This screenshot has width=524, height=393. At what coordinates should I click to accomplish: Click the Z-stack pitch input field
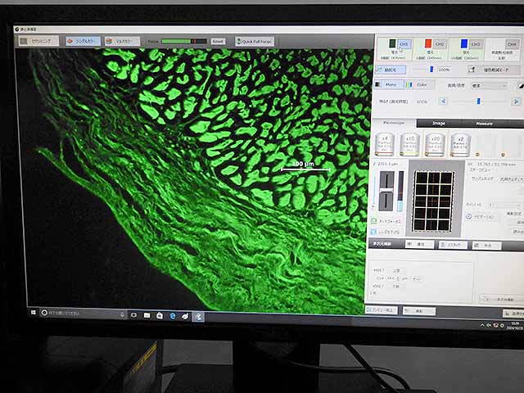(x=393, y=278)
